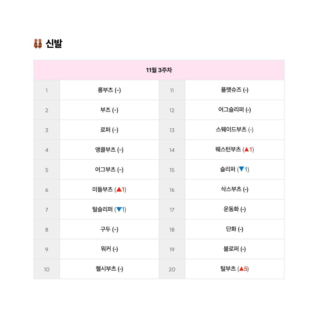
Task: Click the 앵클부츠 entry
Action: [109, 150]
